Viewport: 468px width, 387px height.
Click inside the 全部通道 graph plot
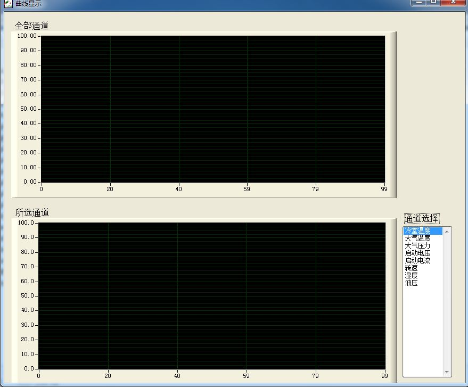tap(213, 109)
